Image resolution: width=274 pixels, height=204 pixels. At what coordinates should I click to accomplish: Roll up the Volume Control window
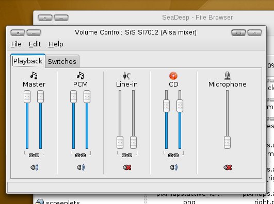(254, 32)
